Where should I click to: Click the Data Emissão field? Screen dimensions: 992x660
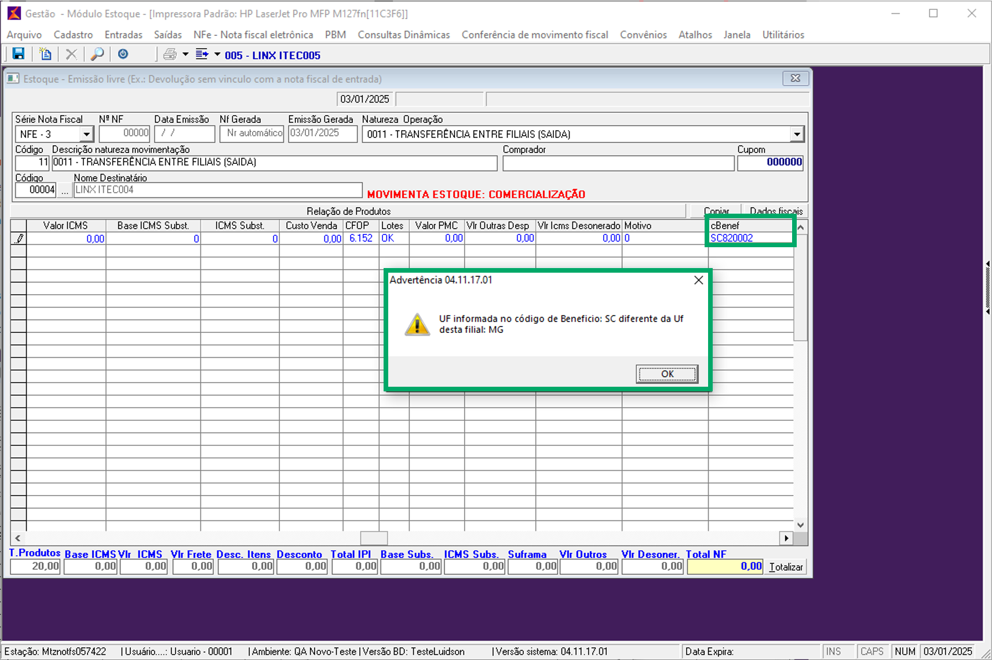click(x=185, y=134)
